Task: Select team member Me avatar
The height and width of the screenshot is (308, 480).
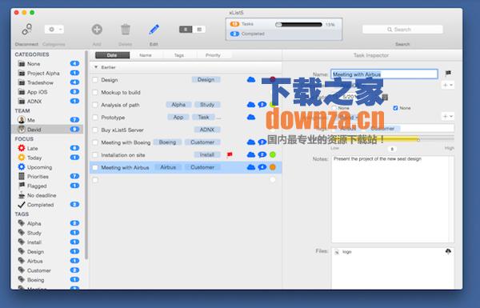Action: (22, 120)
